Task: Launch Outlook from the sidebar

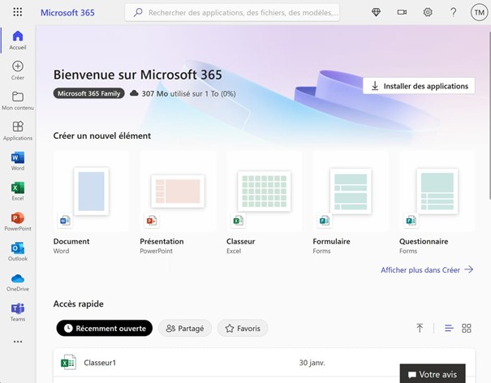Action: [18, 252]
